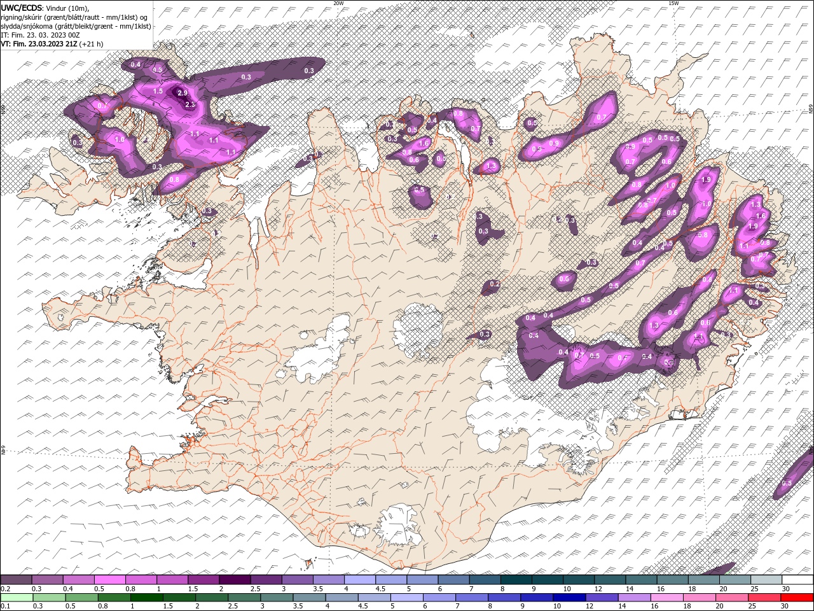
Task: Select the dusky purple 0.2 swatch, purple row
Action: [x=16, y=580]
